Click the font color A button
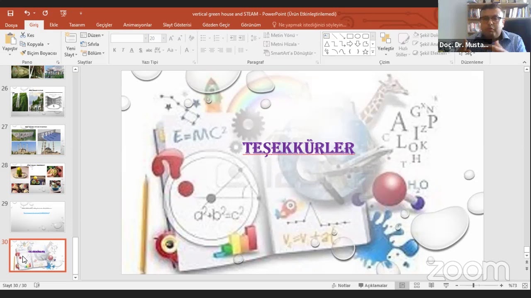Viewport: 531px width, 298px height. pos(187,50)
